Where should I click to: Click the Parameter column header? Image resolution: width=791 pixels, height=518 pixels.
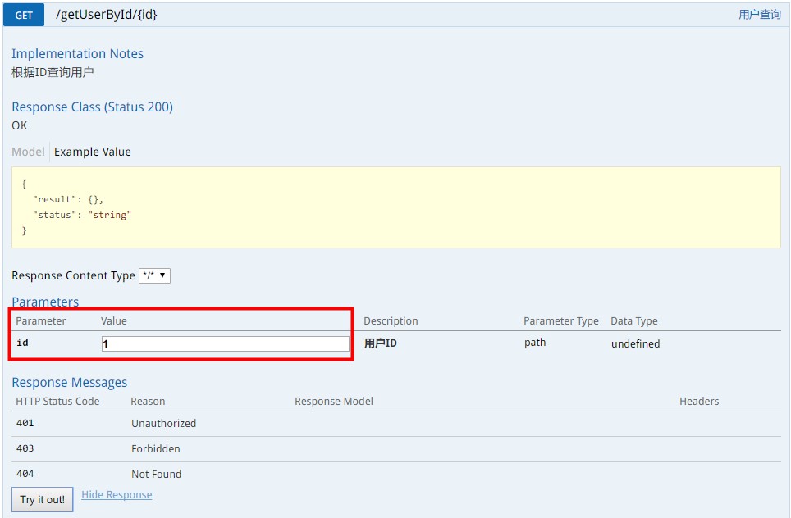(41, 321)
